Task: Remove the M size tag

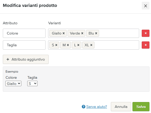Action: 68,45
